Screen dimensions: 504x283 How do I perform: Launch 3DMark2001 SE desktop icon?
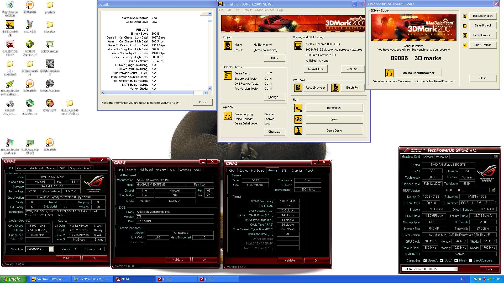pos(10,28)
